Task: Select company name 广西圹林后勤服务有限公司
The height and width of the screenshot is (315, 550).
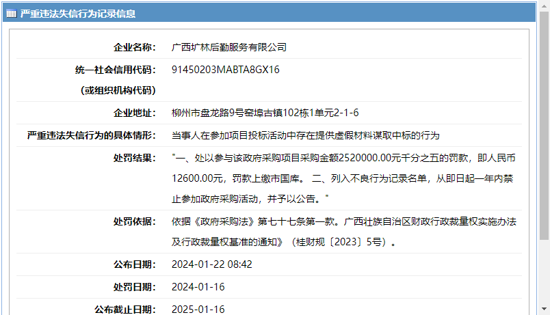Action: point(229,47)
